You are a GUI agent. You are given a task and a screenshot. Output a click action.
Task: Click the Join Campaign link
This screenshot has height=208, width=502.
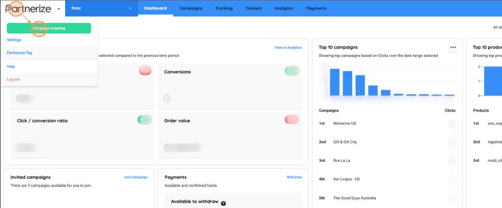pyautogui.click(x=135, y=177)
